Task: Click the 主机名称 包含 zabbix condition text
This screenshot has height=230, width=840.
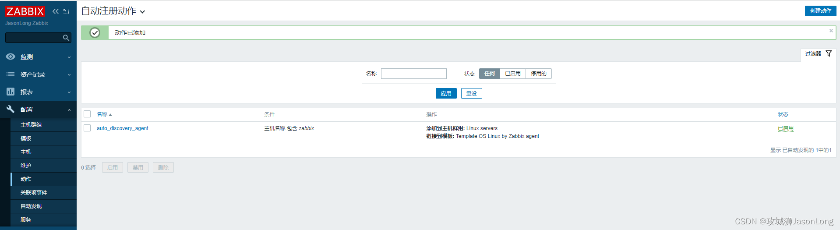Action: point(289,128)
